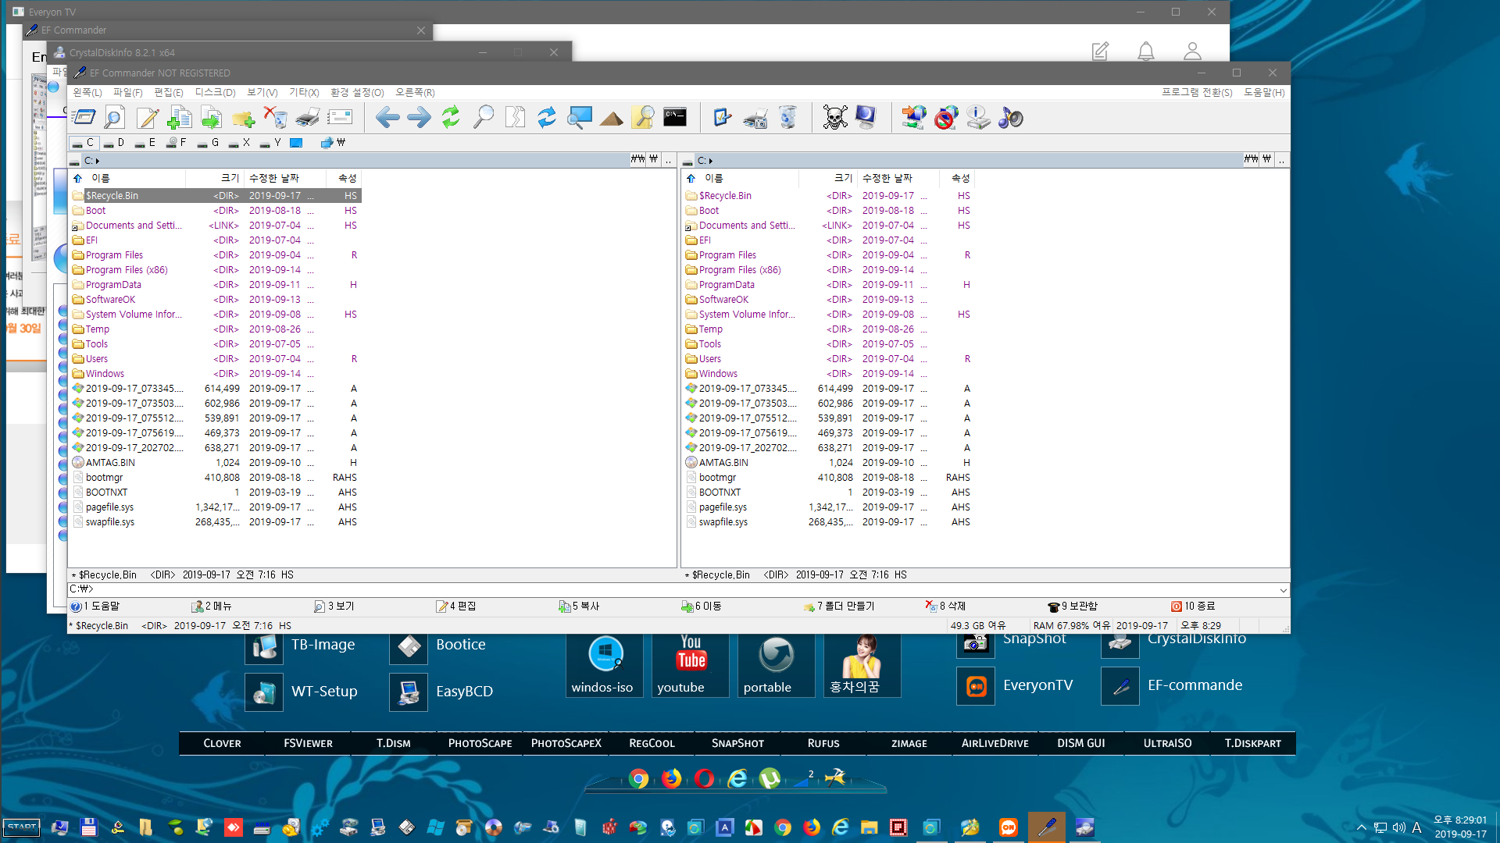Click the 8 삭제 function button
Viewport: 1500px width, 843px height.
pos(946,606)
